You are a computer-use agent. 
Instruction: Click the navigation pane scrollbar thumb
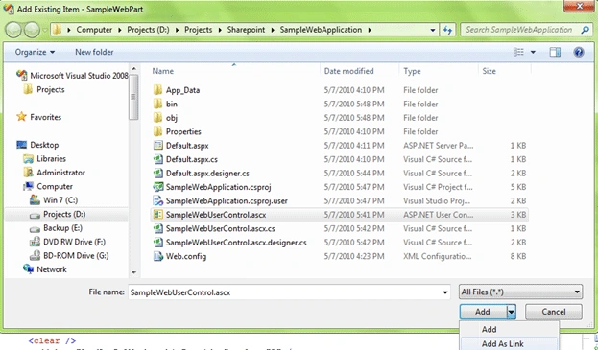click(x=133, y=97)
